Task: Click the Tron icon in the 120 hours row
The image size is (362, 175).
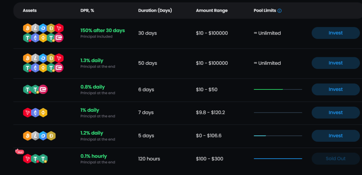Action: 27,158
